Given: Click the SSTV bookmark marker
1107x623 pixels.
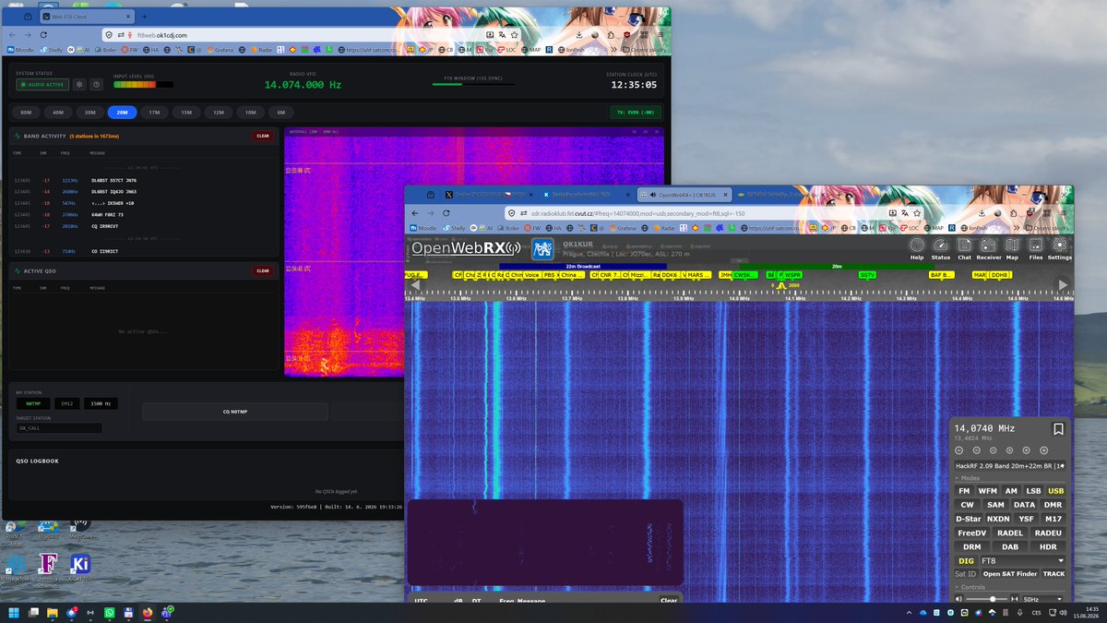Looking at the screenshot, I should coord(867,275).
